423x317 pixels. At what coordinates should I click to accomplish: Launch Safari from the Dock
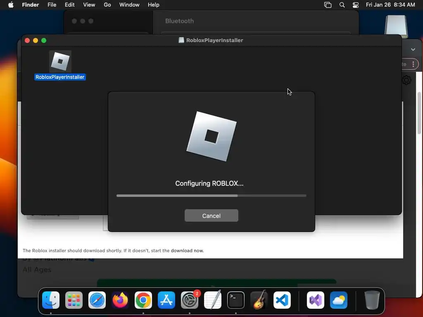97,300
